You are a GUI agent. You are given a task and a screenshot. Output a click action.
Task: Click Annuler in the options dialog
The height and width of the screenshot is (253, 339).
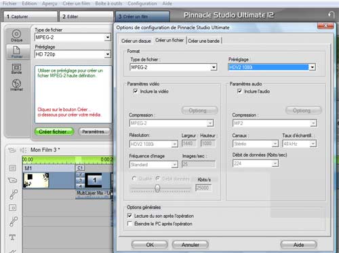(190, 245)
